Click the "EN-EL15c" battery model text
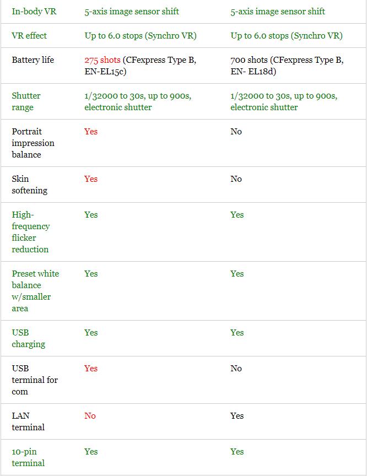This screenshot has width=367, height=476. 105,72
